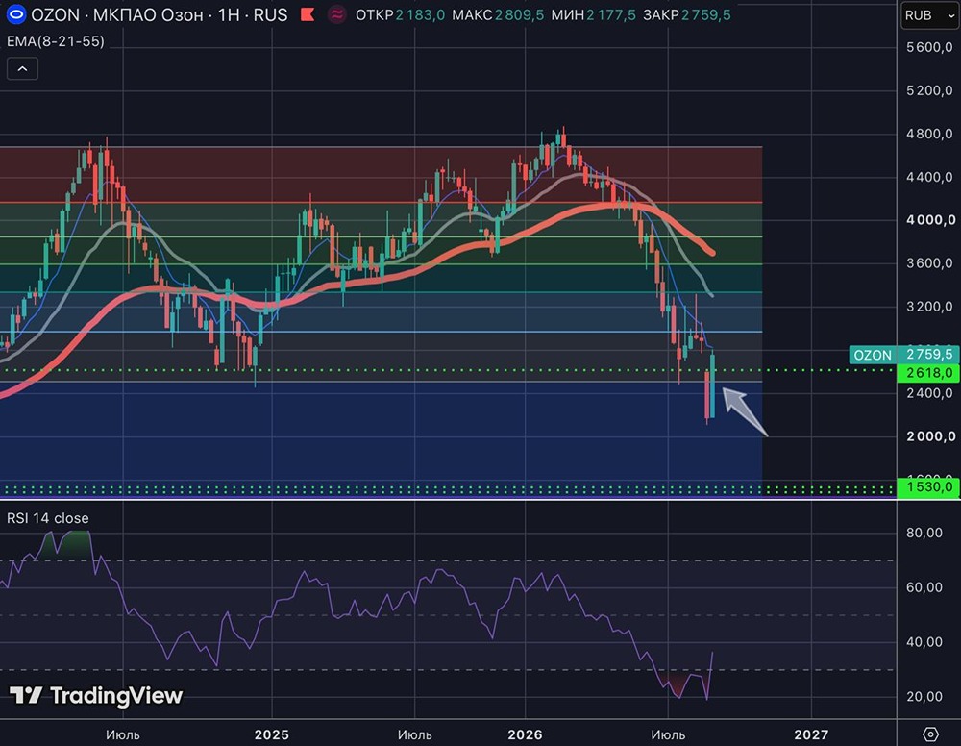Click the 5600,0 price scale label

tap(929, 46)
